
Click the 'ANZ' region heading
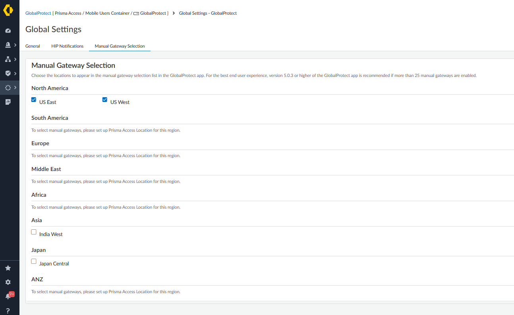pos(37,279)
